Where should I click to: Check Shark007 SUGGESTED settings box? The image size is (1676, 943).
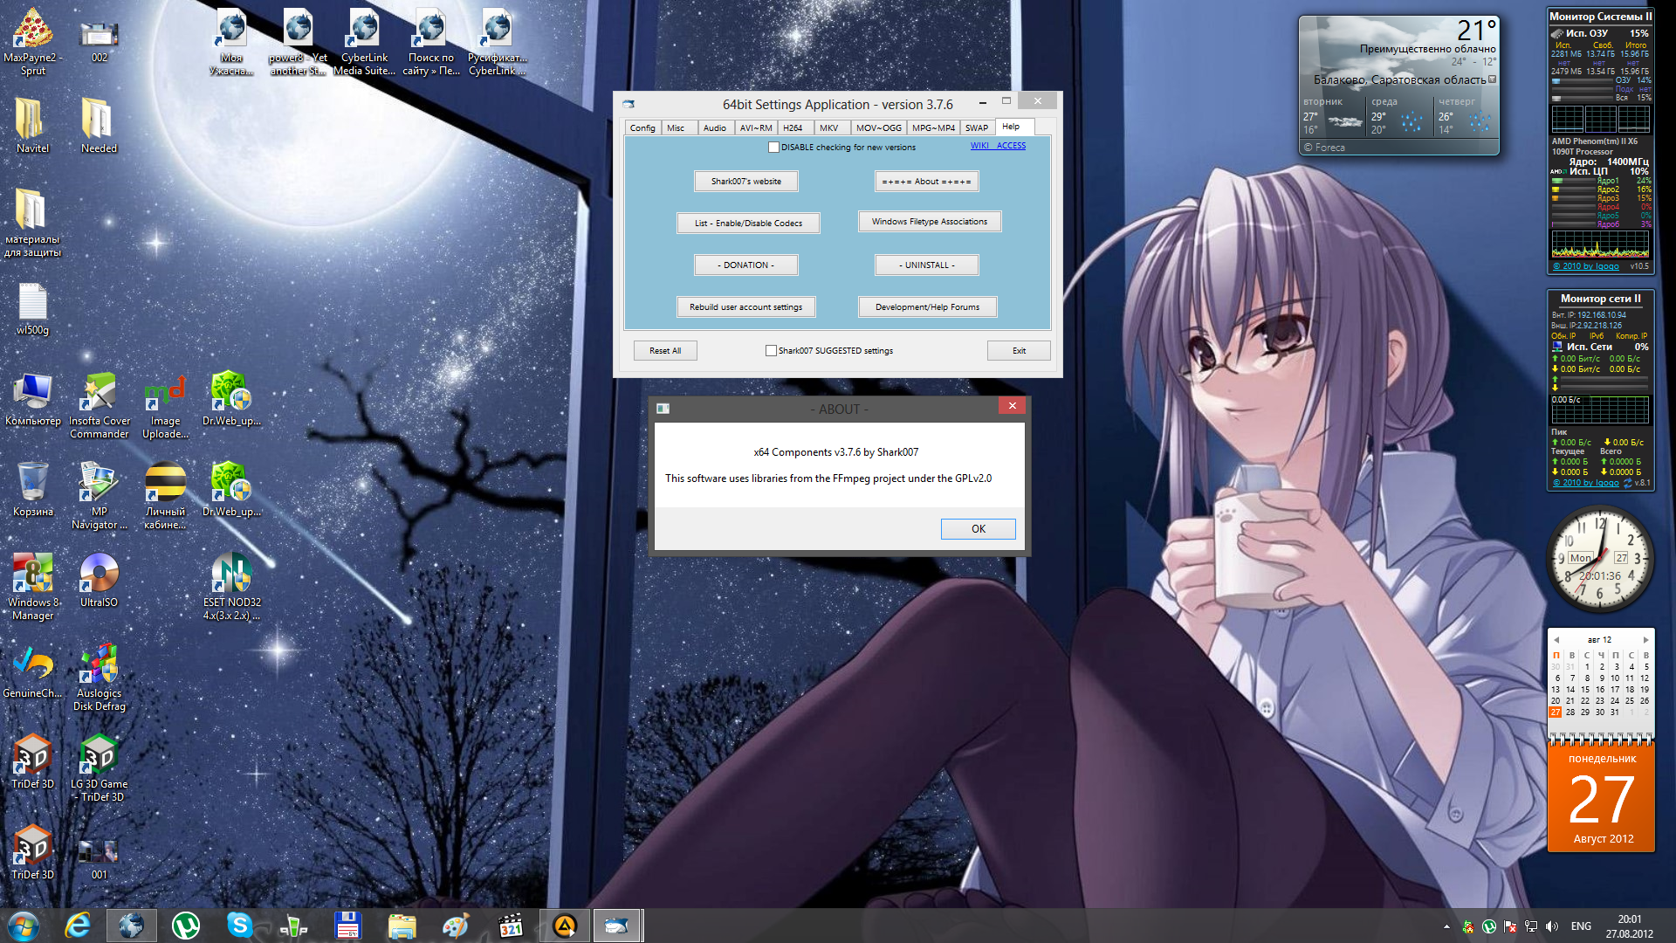click(x=771, y=351)
